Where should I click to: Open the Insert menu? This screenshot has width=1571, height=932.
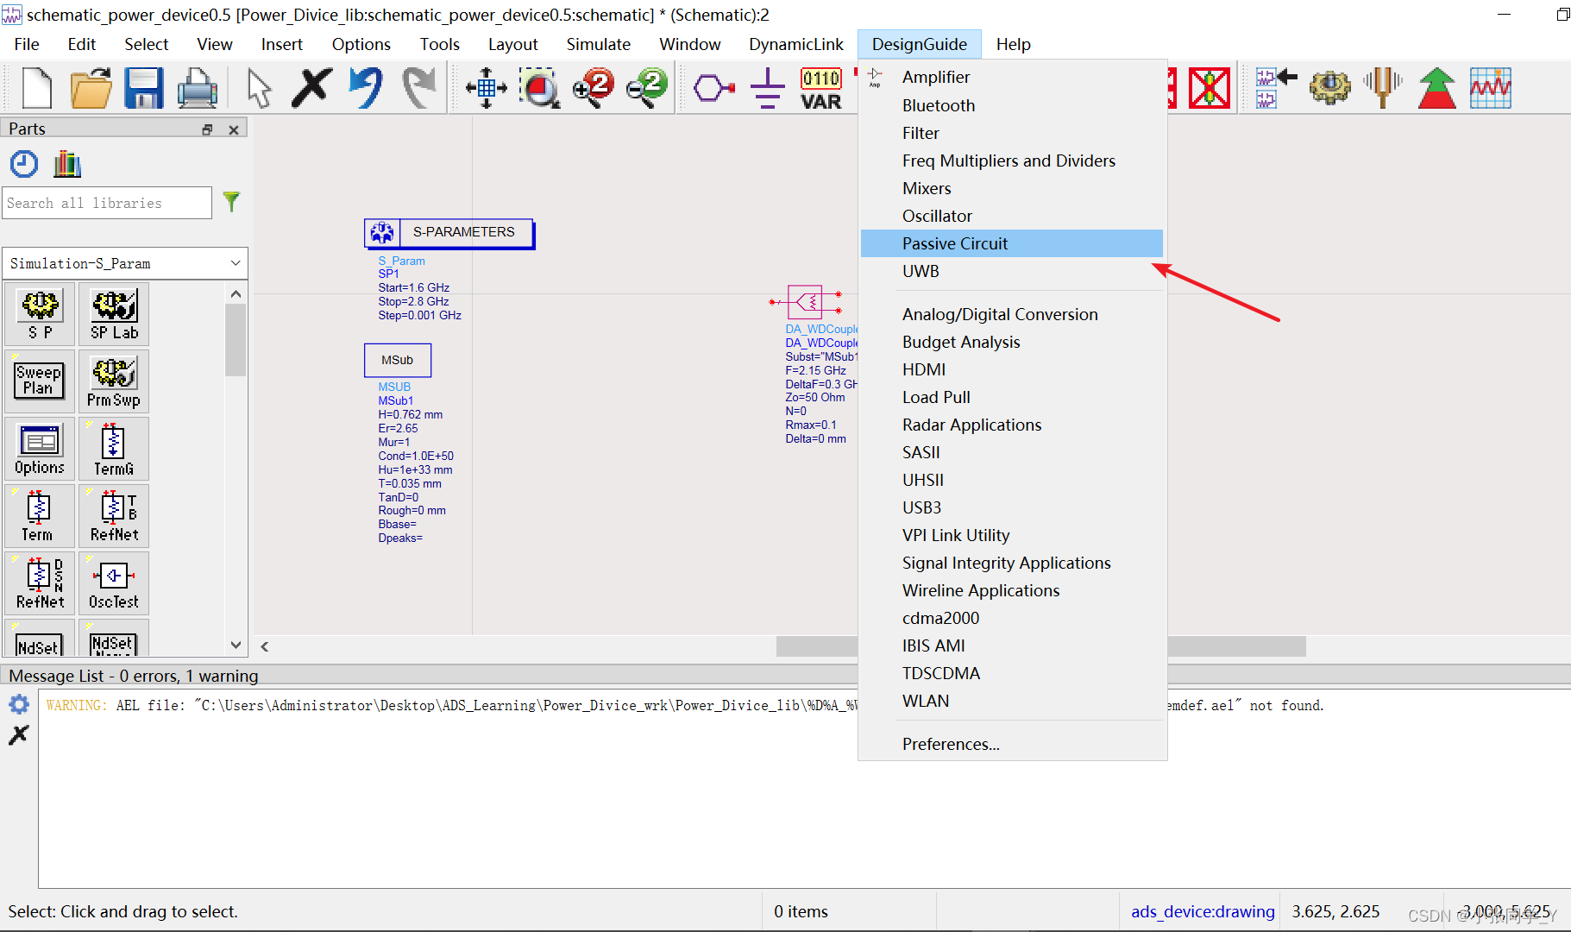(x=282, y=44)
